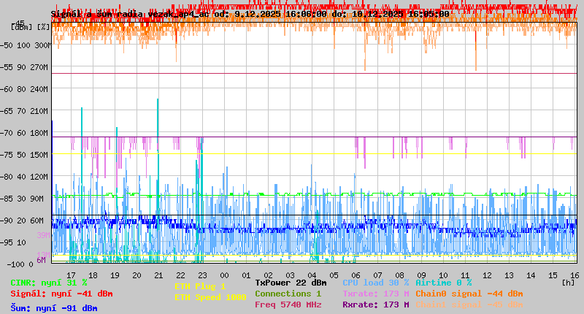This screenshot has width=584, height=314.
Task: Click the '[dBm] [%]' axis units label
Action: (x=30, y=27)
